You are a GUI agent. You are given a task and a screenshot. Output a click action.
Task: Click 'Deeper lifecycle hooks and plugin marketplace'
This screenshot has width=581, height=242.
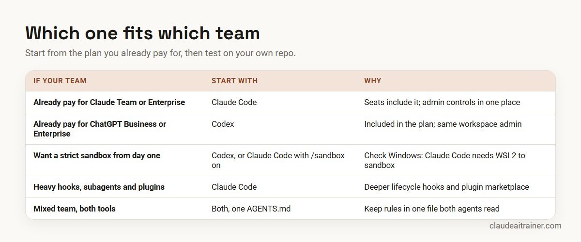tap(446, 187)
